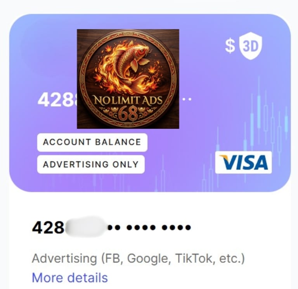Click the white dots beside the logo
The height and width of the screenshot is (289, 298).
pos(187,99)
